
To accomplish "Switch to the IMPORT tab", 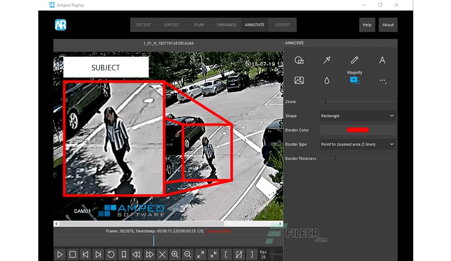I will (171, 25).
